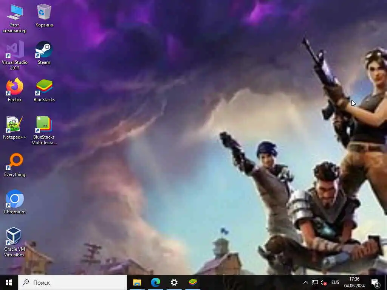Open the notification center icon
This screenshot has width=387, height=290.
click(375, 282)
